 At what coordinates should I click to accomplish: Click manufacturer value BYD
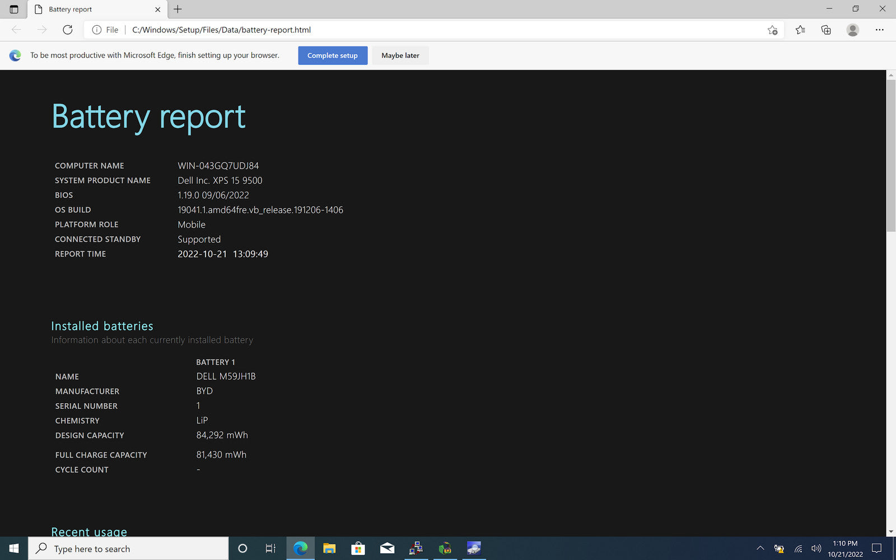(204, 391)
